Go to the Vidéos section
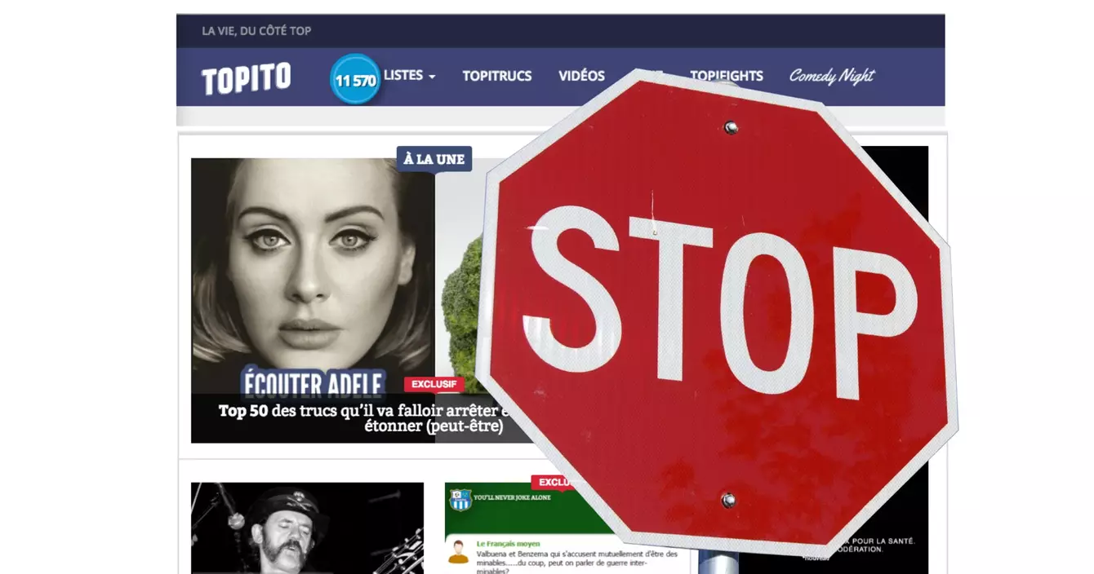 tap(581, 76)
